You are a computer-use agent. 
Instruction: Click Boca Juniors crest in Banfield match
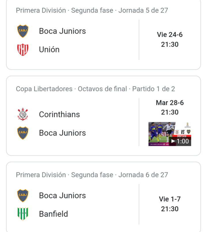[23, 195]
